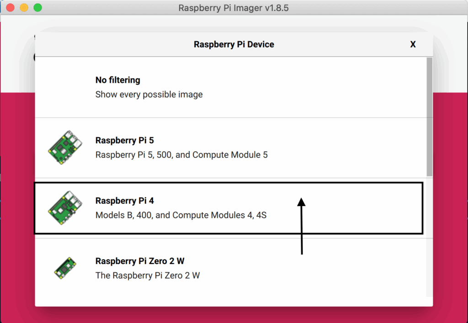The image size is (468, 323).
Task: Choose 'Raspberry Pi Zero 2 W' title
Action: (x=140, y=261)
